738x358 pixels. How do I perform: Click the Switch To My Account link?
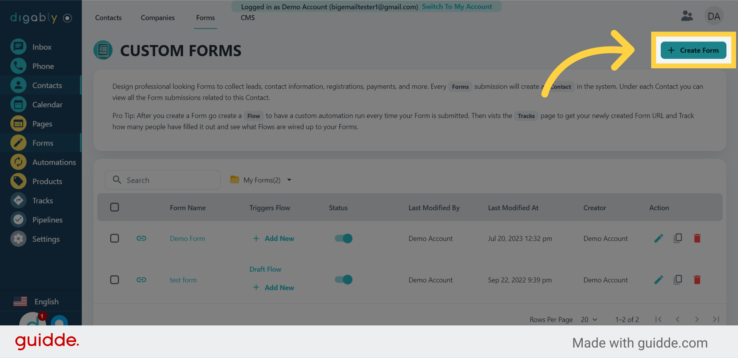[x=457, y=7]
